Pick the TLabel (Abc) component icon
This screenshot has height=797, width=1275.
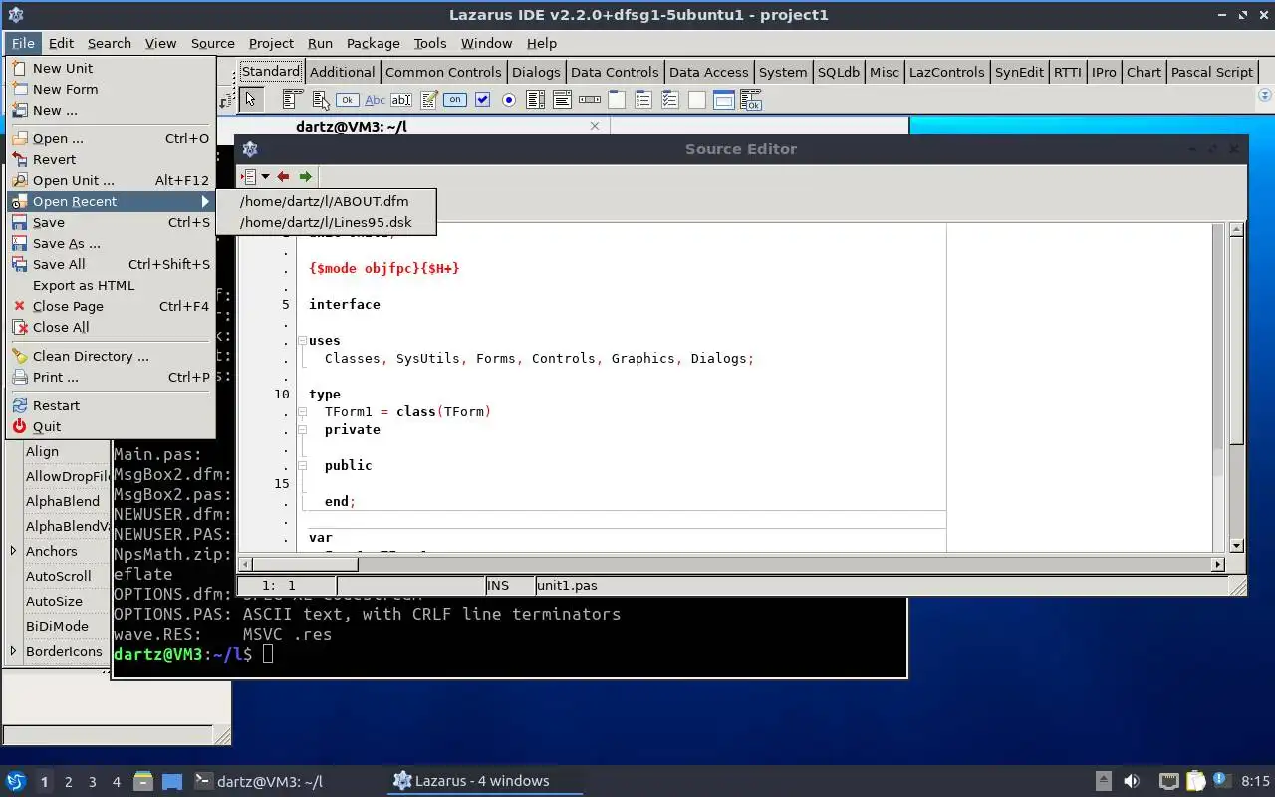click(x=375, y=99)
